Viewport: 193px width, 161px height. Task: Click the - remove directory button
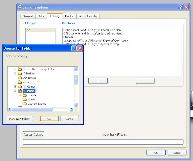pyautogui.click(x=145, y=81)
